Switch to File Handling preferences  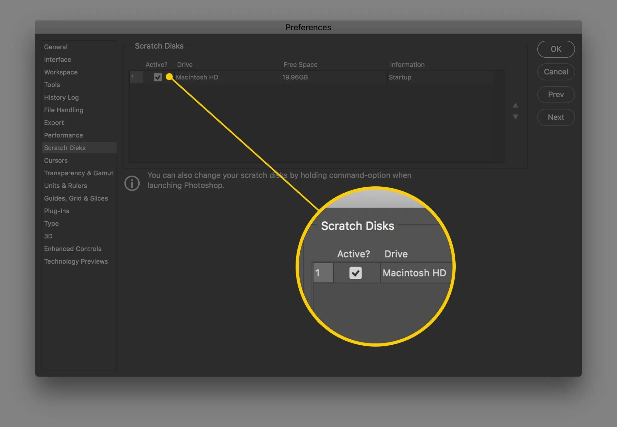tap(64, 110)
